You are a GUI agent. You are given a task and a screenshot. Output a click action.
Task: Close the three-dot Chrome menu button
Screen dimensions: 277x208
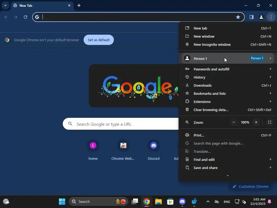click(x=271, y=17)
